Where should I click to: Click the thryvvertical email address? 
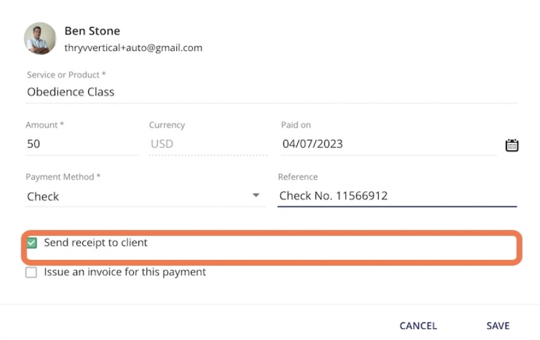(133, 48)
